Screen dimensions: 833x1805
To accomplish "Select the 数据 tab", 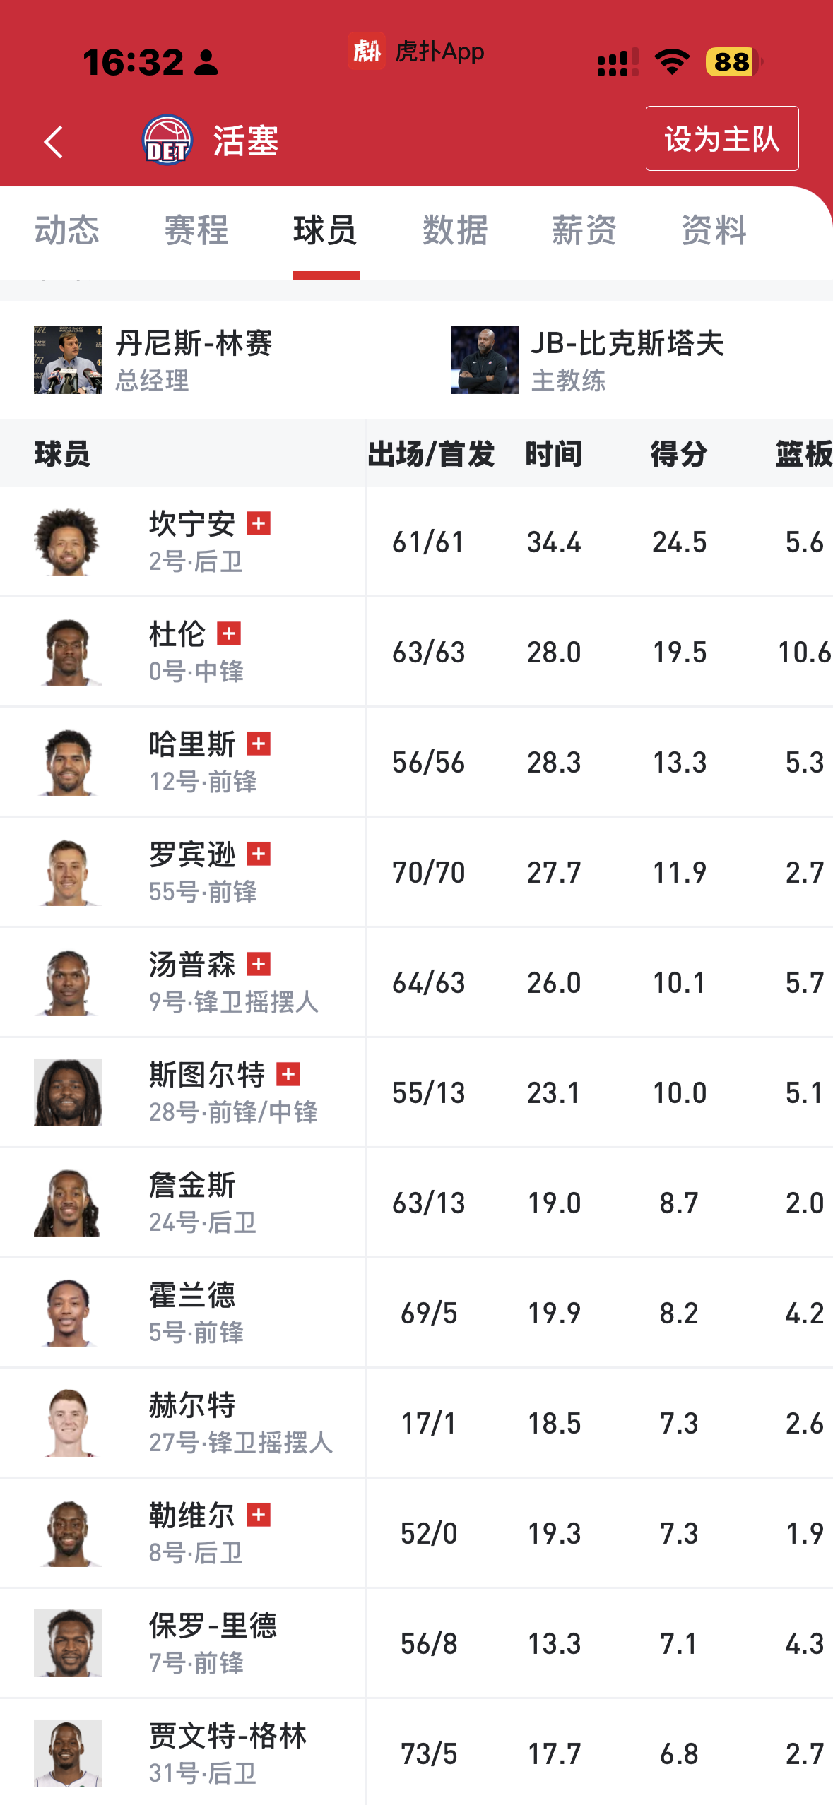I will pyautogui.click(x=455, y=230).
